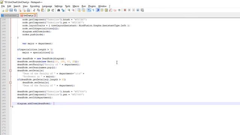Screen dimensions: 240x135
Task: Click the Stop Recording macro icon
Action: [129, 10]
